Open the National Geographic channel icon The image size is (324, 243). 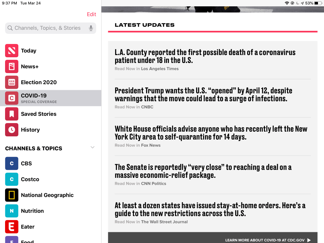12,195
